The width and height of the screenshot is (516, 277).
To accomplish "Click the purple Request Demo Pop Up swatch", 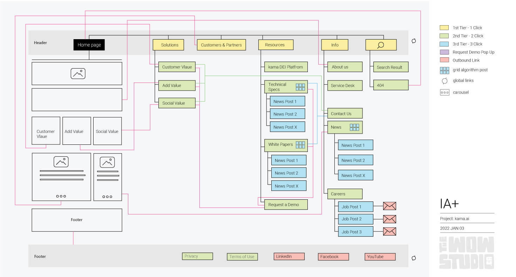I will 444,52.
